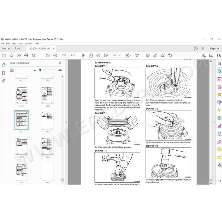Switch to the Tools tab
Screen dimensions: 222x222
(17, 49)
